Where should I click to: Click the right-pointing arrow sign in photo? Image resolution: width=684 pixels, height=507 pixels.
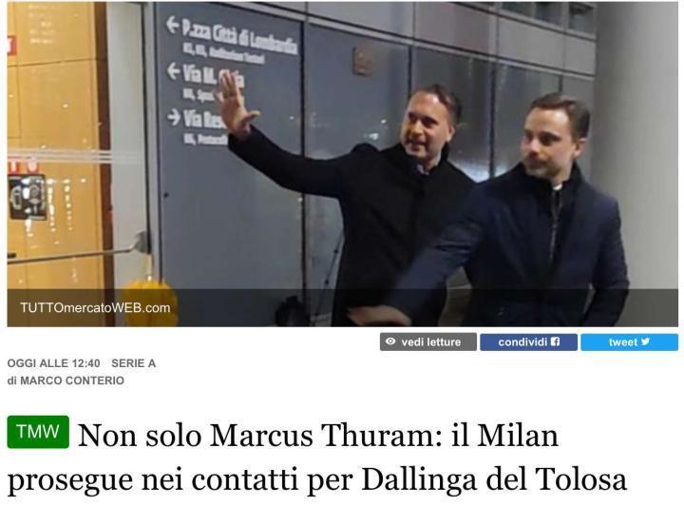pos(174,117)
